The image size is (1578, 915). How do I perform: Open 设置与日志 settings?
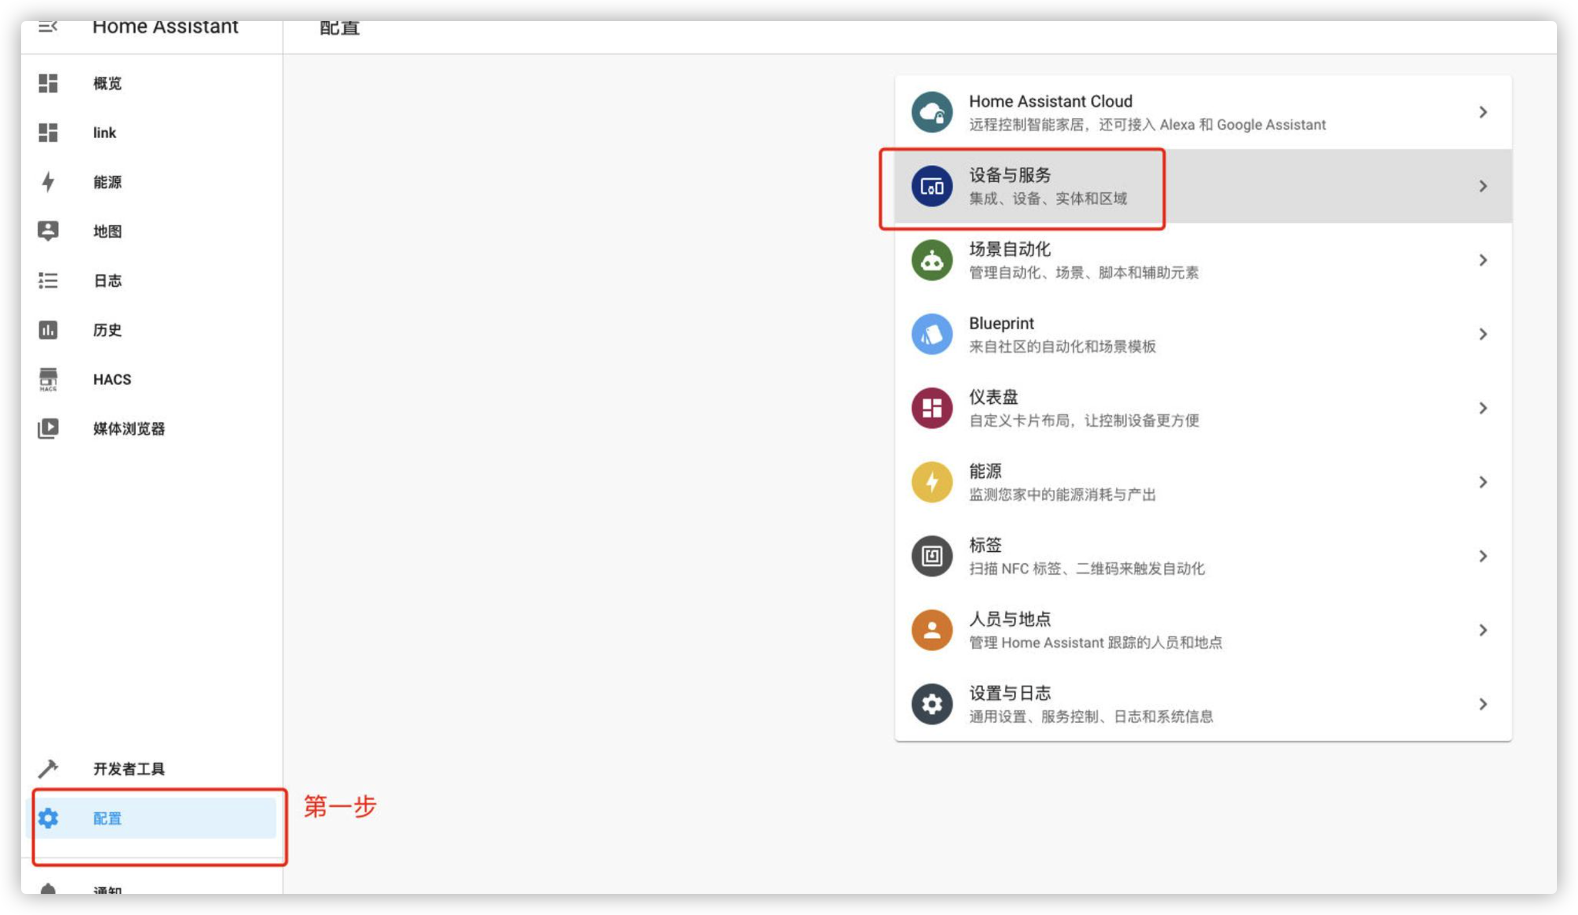point(1203,703)
